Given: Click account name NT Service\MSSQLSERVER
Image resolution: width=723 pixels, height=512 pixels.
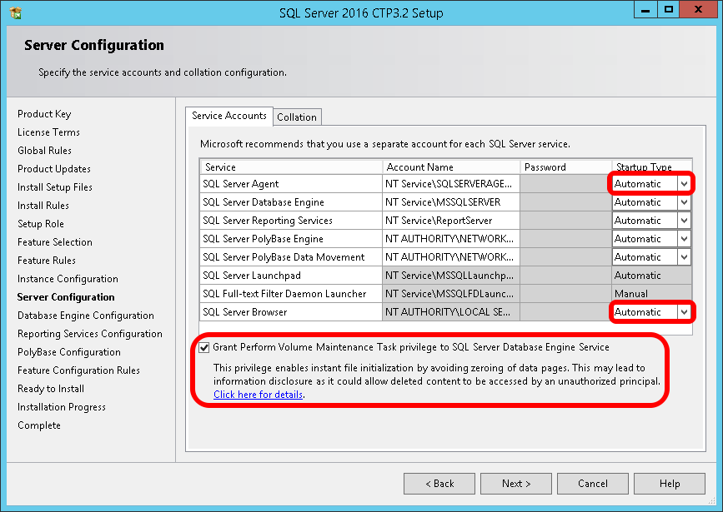Looking at the screenshot, I should point(451,202).
